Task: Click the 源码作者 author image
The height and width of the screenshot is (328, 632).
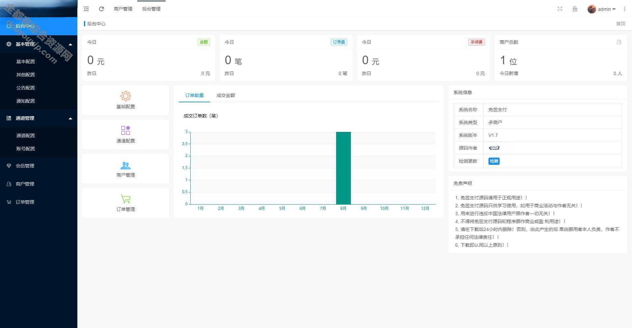Action: pyautogui.click(x=494, y=148)
